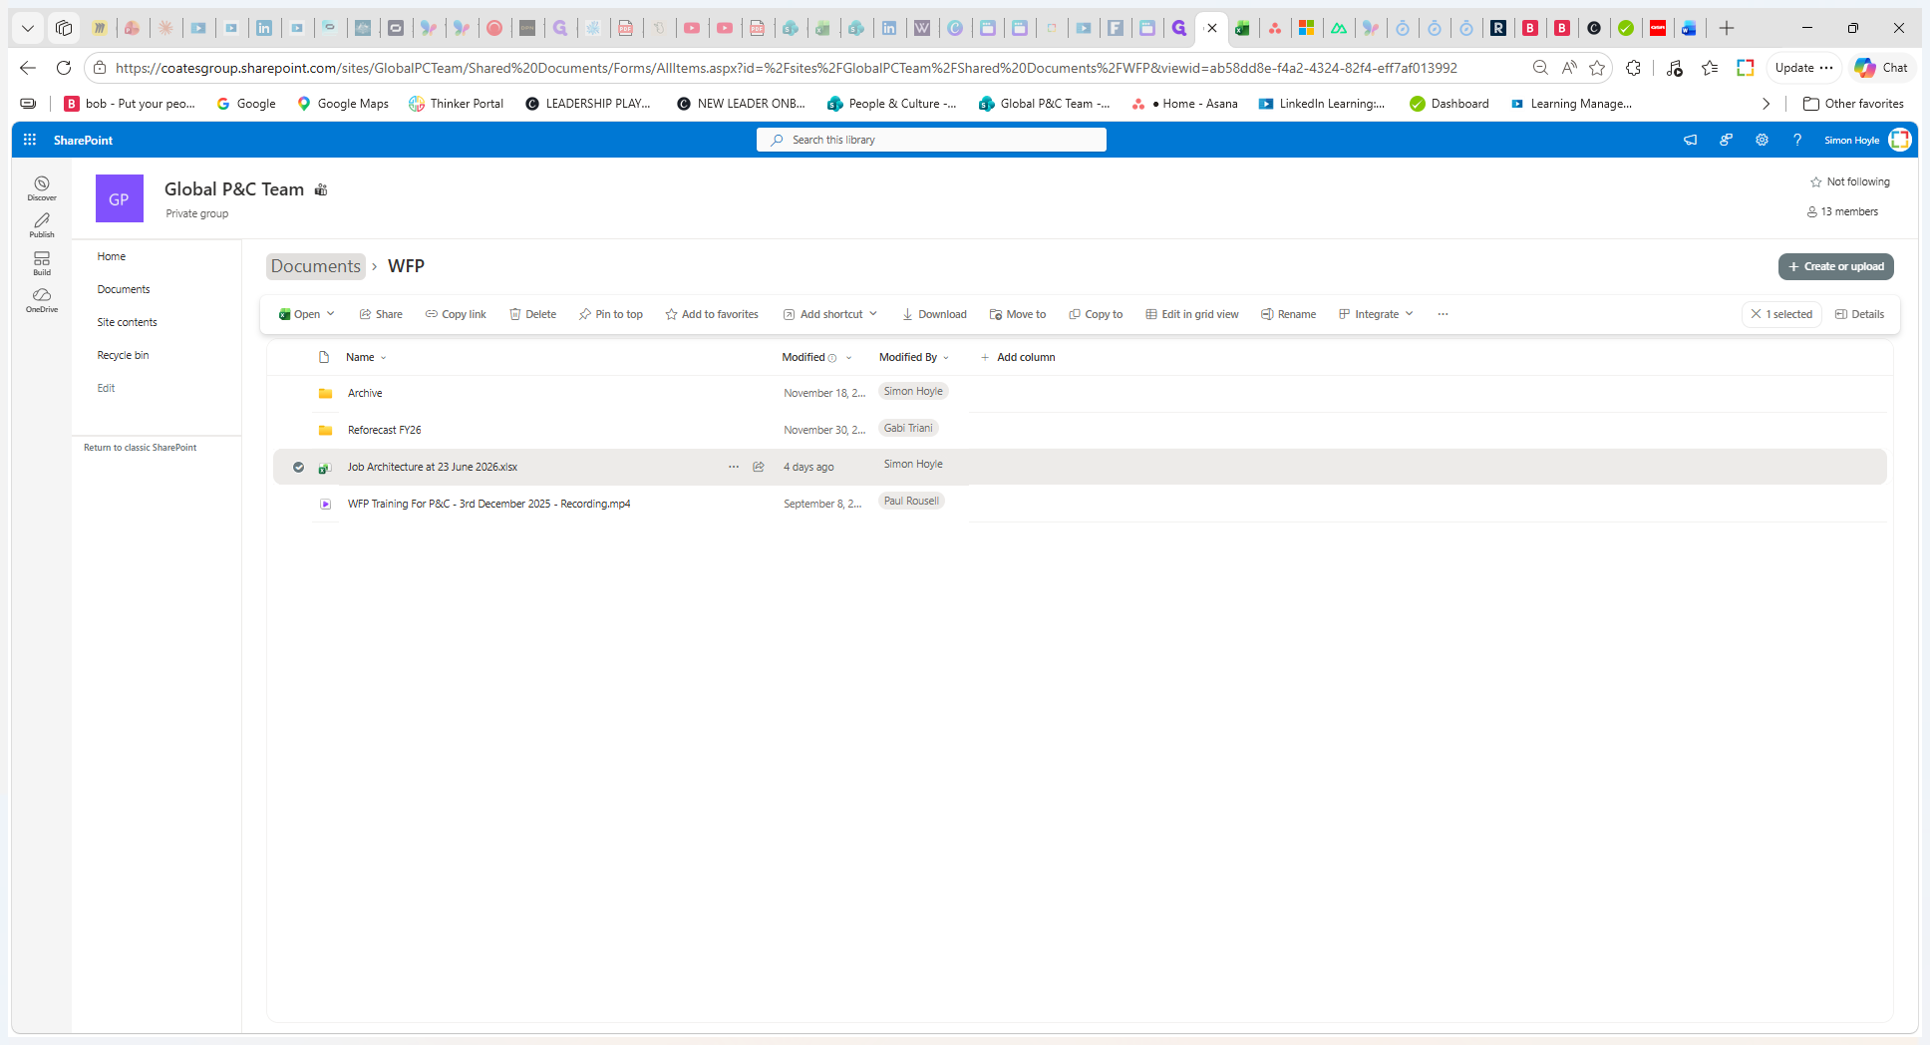Click share icon on Job Architecture row
The height and width of the screenshot is (1045, 1930).
(x=759, y=467)
